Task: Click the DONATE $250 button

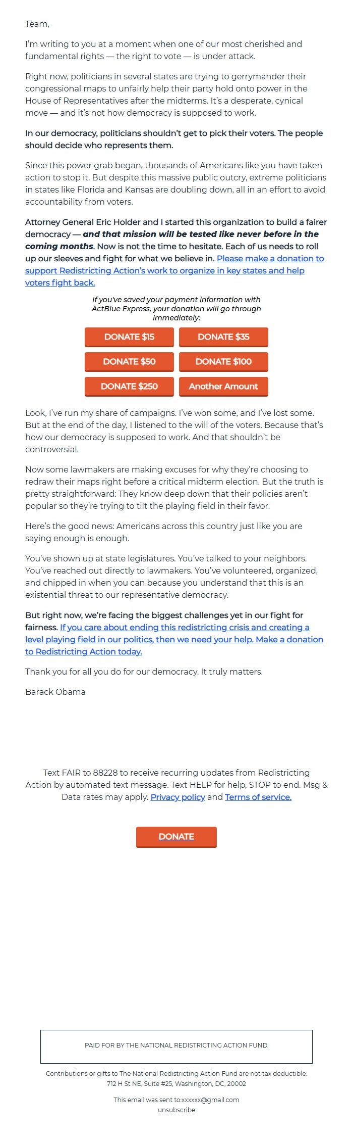Action: 129,387
